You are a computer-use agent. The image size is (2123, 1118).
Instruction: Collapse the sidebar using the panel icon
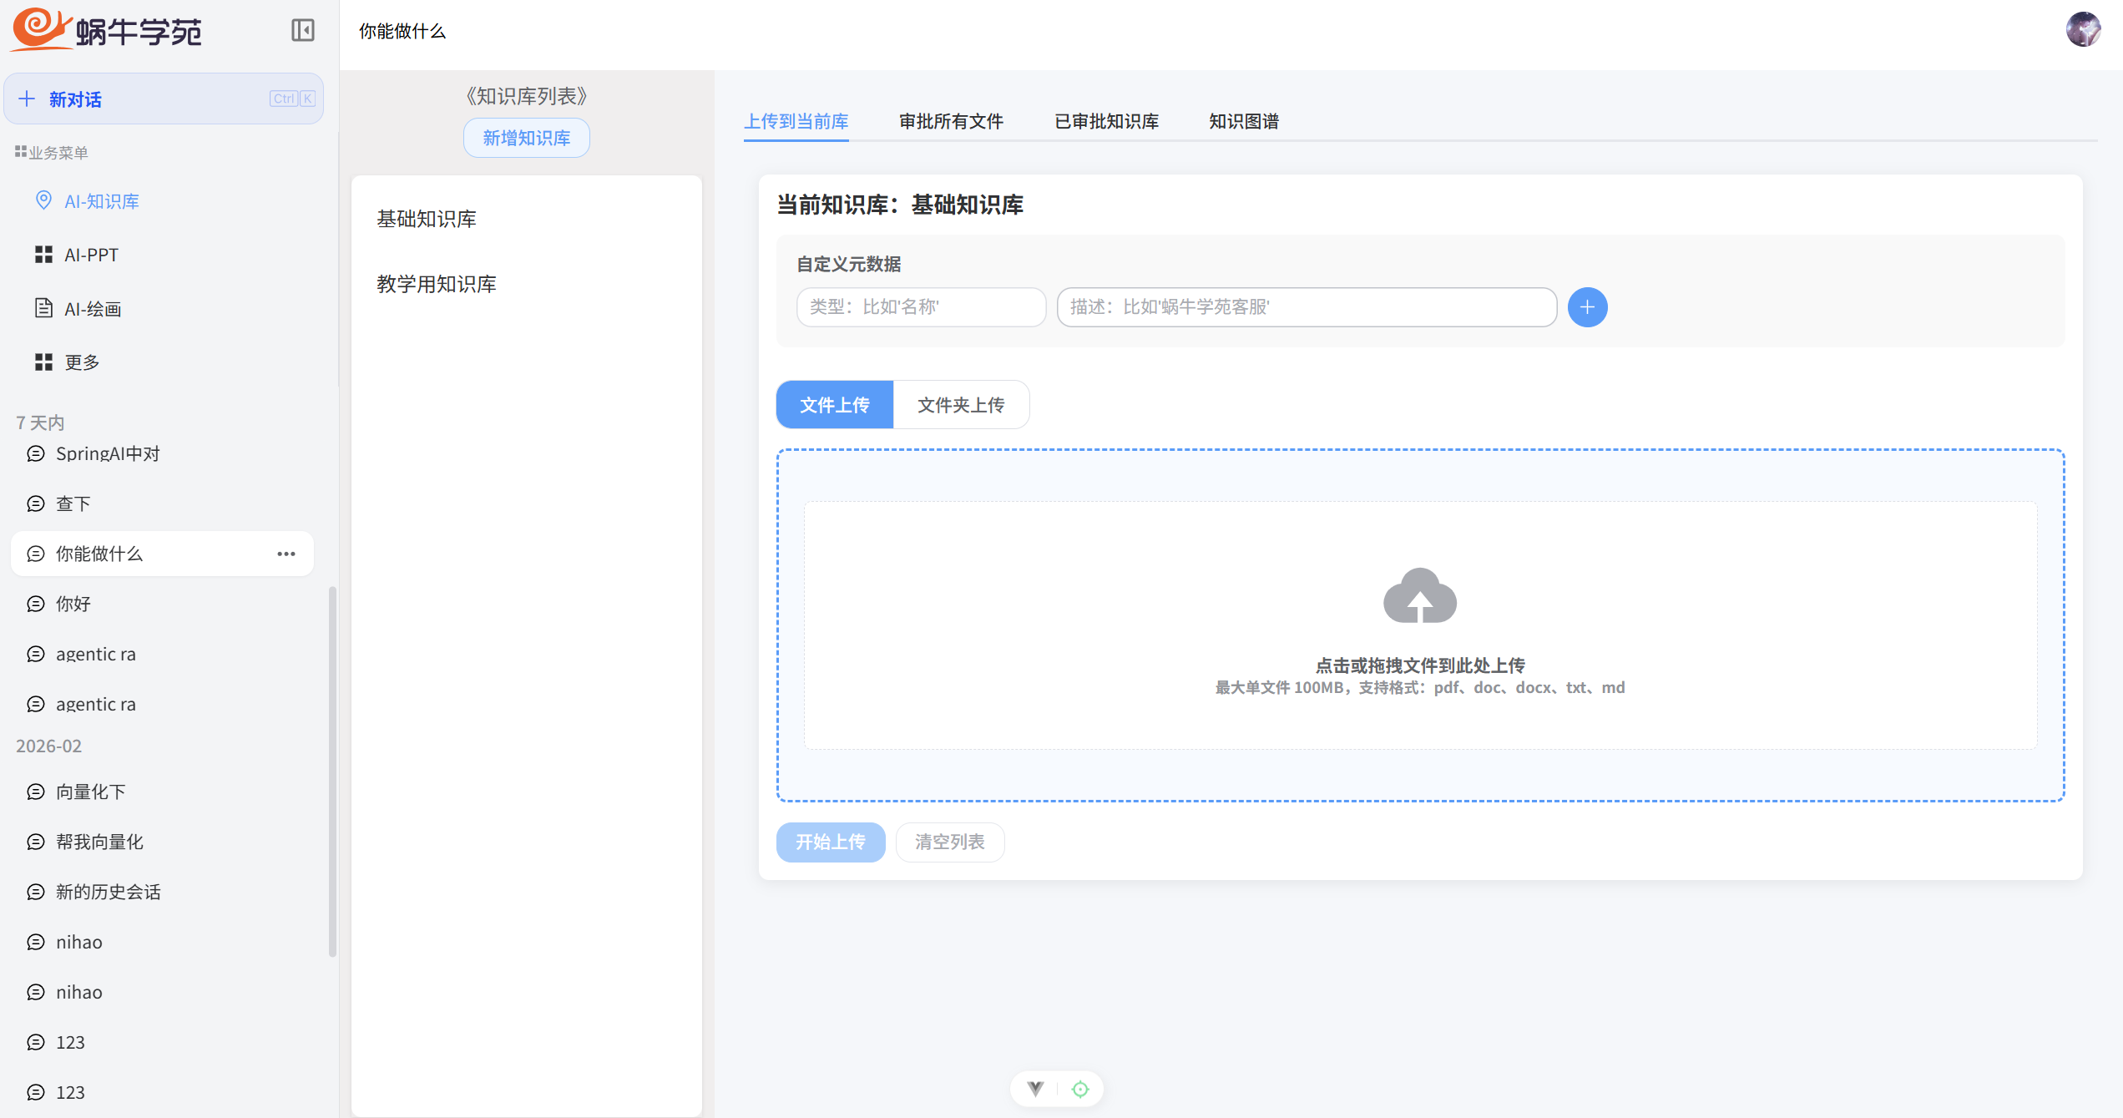(x=302, y=31)
